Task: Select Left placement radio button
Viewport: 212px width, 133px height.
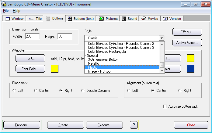Action: [14, 90]
